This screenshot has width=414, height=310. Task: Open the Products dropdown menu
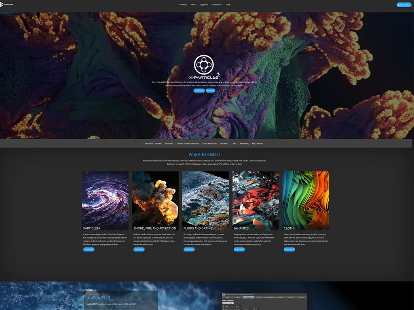point(183,5)
